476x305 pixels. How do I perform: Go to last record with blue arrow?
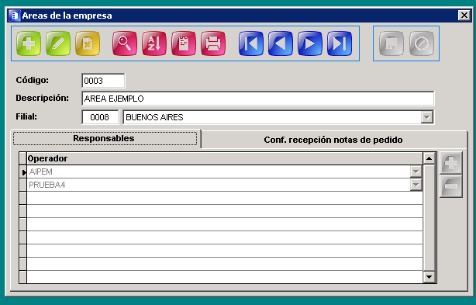click(x=340, y=43)
